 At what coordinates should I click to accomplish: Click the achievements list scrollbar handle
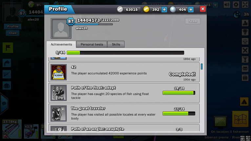tap(201, 67)
